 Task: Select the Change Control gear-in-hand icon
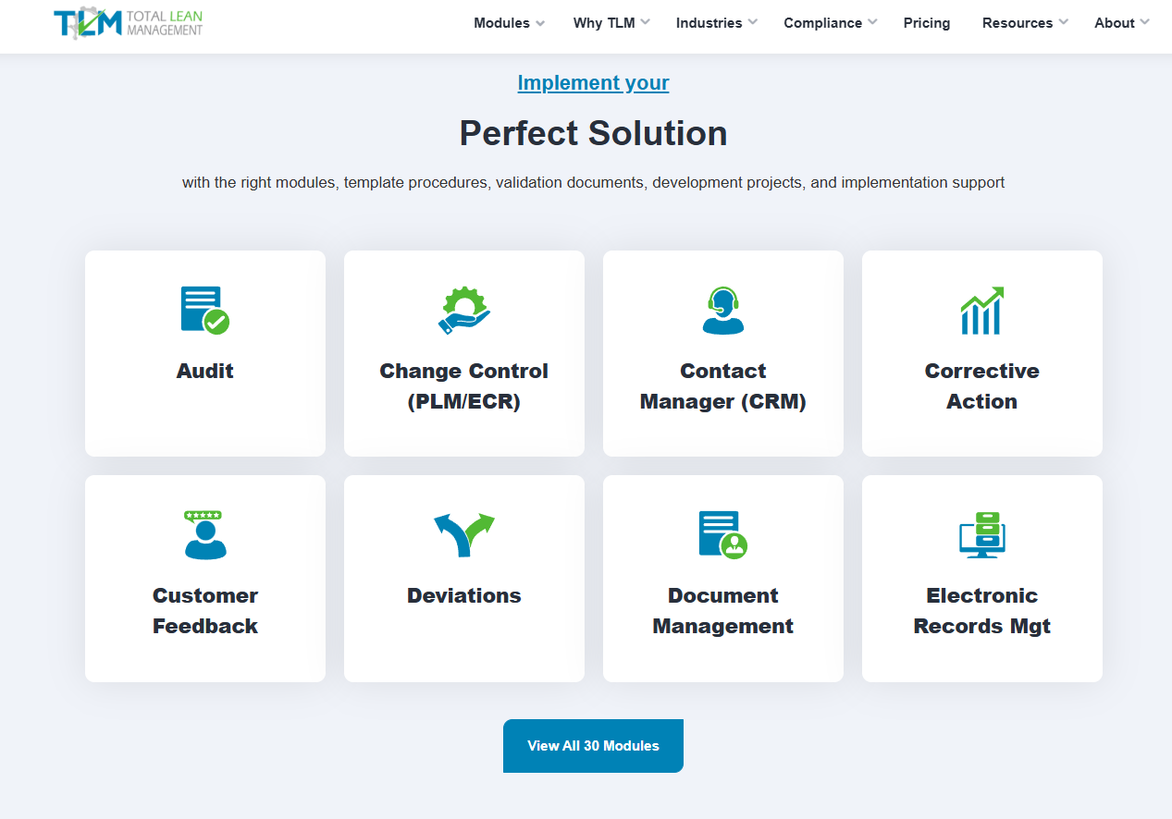pyautogui.click(x=464, y=310)
